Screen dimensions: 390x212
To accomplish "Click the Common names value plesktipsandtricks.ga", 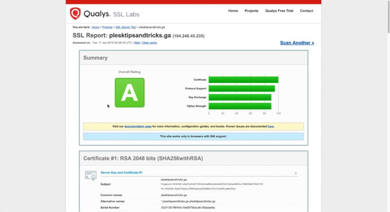I will click(x=174, y=195).
